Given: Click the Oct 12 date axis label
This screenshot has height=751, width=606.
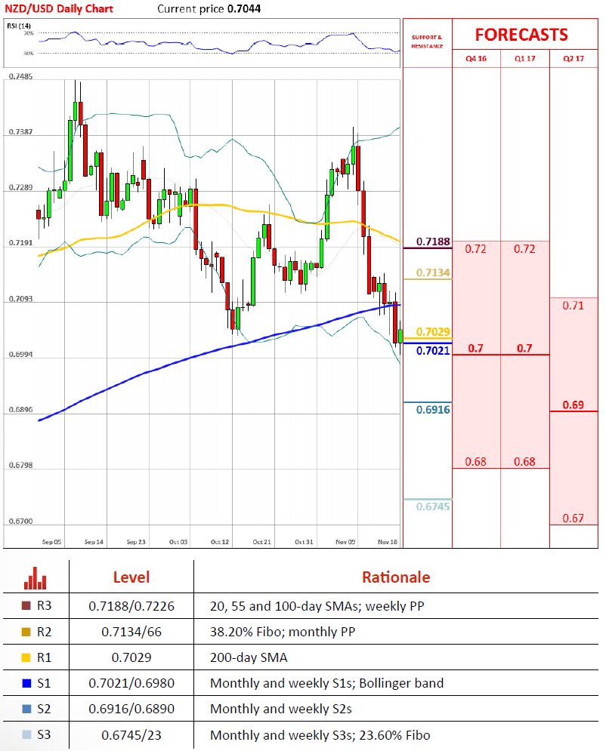Looking at the screenshot, I should click(220, 542).
